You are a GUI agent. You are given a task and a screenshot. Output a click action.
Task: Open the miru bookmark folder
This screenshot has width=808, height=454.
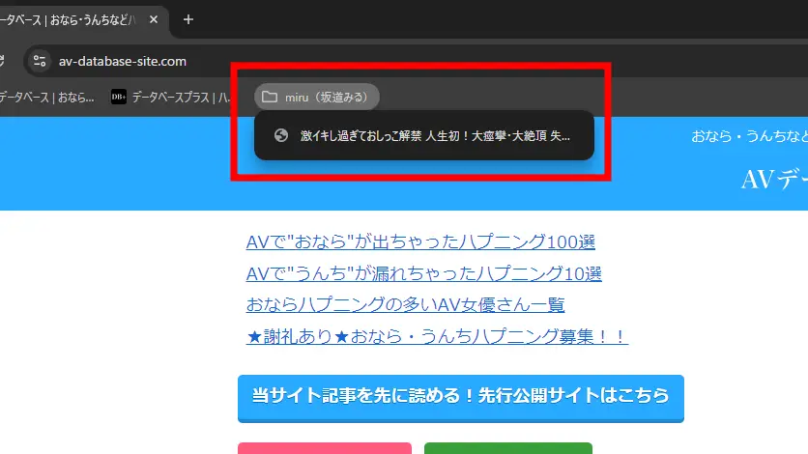(316, 97)
